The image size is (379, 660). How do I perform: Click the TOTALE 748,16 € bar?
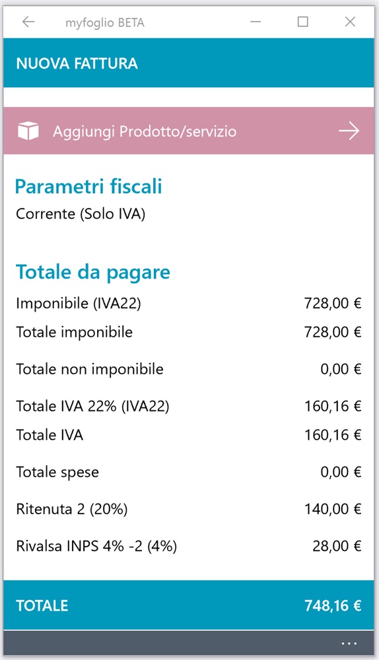coord(189,605)
